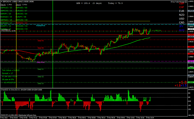Select the CAD currency label
Image resolution: width=194 pixels, height=119 pixels.
click(182, 22)
